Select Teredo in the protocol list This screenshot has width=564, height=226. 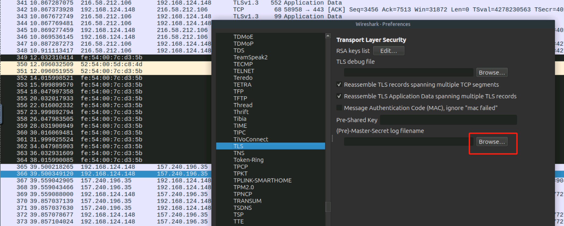tap(270, 78)
